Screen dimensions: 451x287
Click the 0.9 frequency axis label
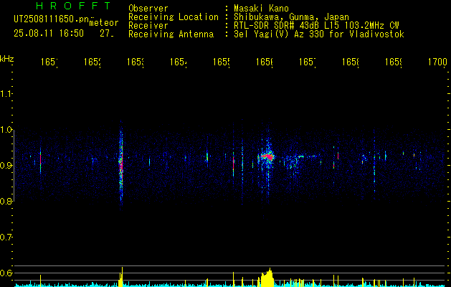6,165
